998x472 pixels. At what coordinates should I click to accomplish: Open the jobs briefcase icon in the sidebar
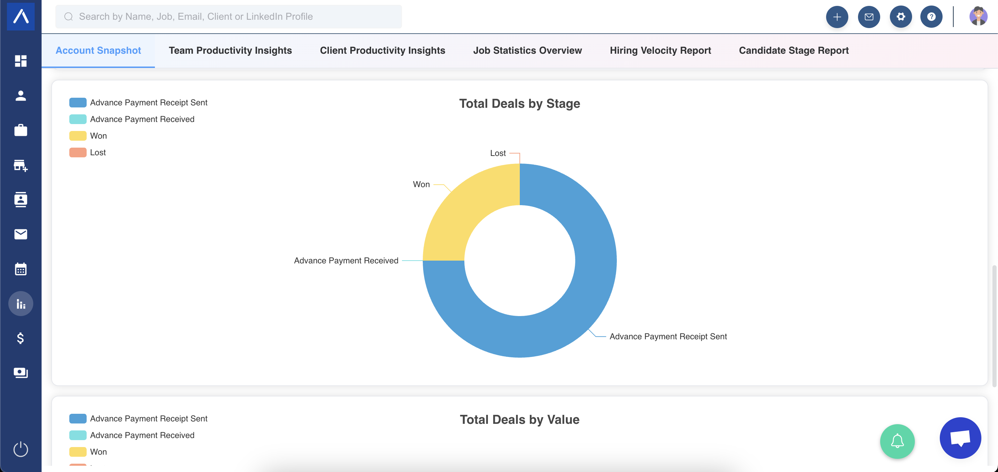20,130
